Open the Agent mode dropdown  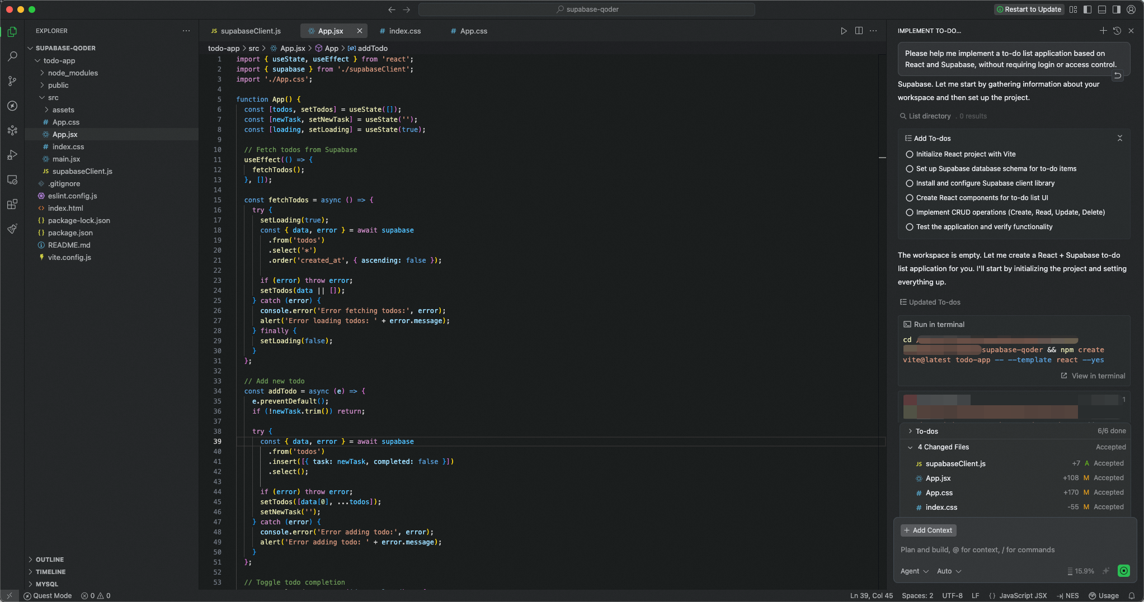[x=914, y=571]
